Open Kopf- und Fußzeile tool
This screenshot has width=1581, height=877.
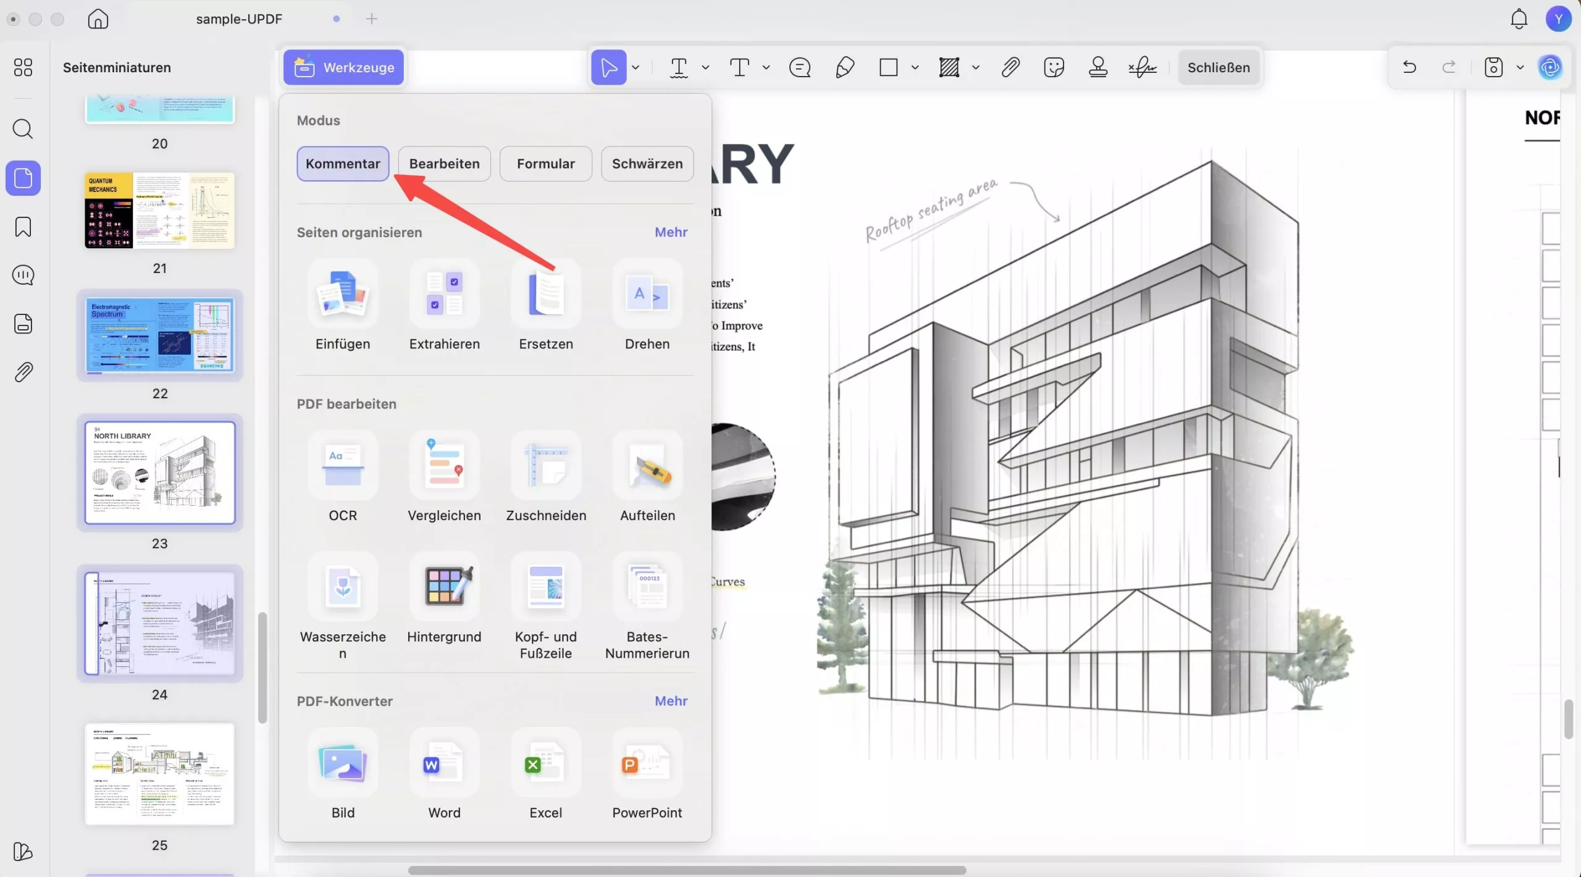coord(546,586)
